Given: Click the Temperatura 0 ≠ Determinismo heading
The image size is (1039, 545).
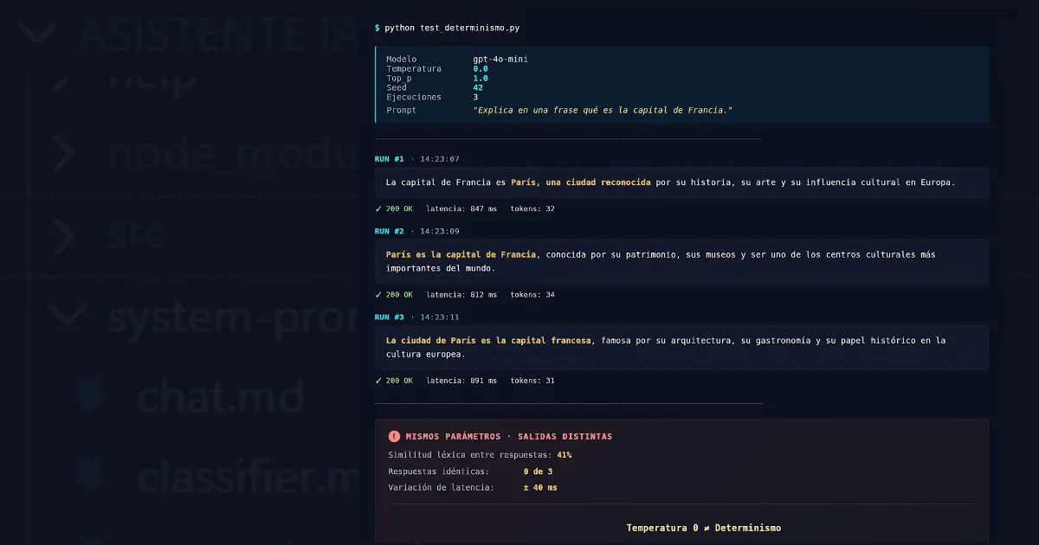Looking at the screenshot, I should point(704,527).
